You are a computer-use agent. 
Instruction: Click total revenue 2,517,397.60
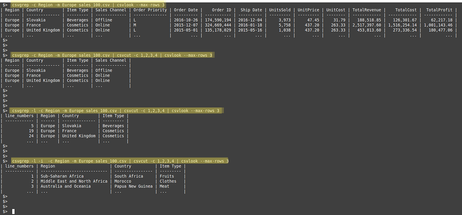point(367,25)
